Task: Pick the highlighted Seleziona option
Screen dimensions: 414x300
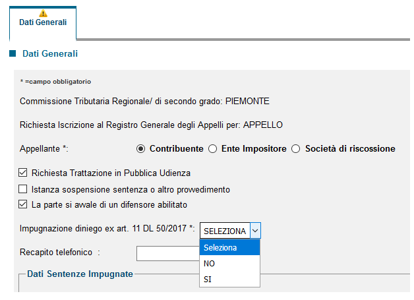Action: tap(229, 247)
